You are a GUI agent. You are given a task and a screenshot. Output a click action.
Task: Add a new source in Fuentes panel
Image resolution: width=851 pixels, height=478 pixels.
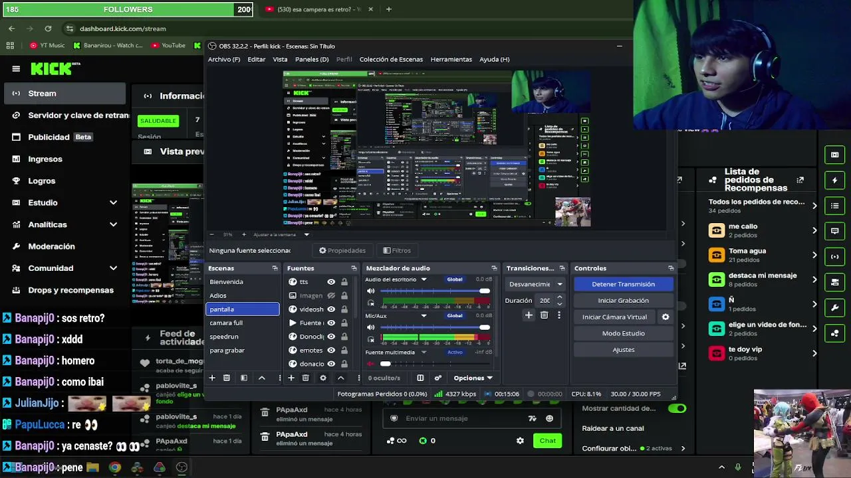[291, 378]
